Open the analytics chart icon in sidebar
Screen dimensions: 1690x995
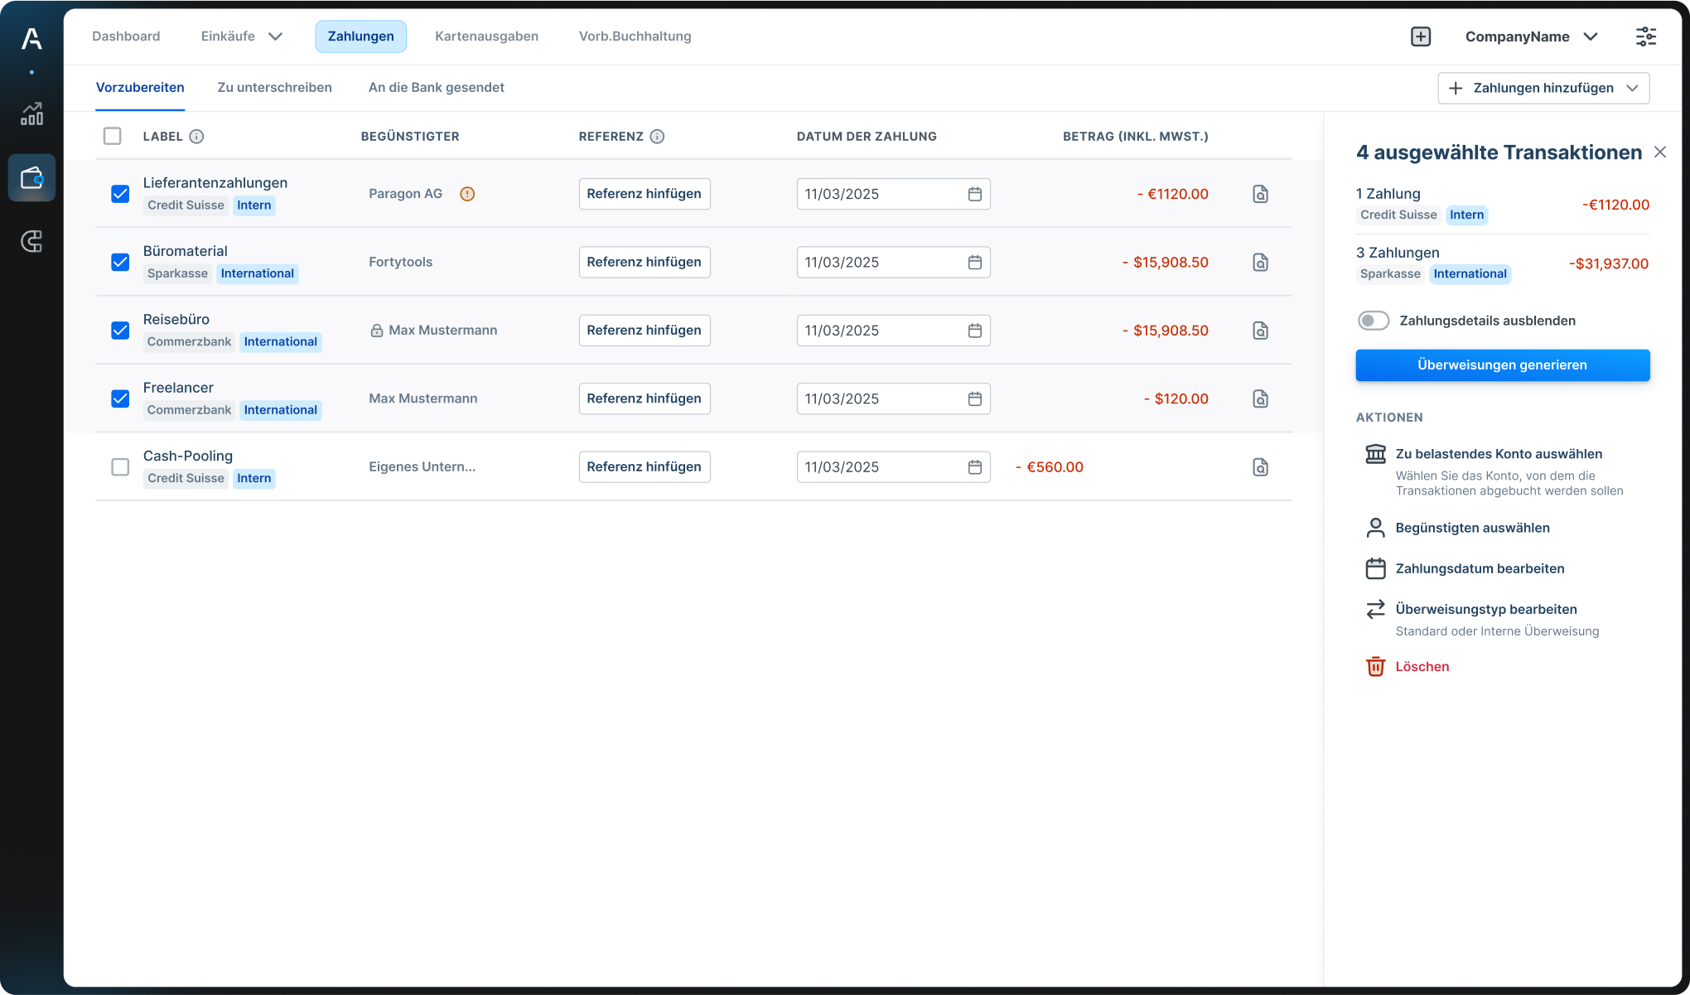[31, 114]
